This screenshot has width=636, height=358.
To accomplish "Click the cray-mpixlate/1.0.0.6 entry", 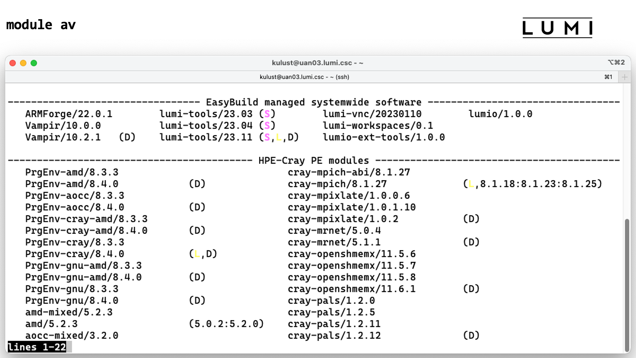I will (x=349, y=196).
